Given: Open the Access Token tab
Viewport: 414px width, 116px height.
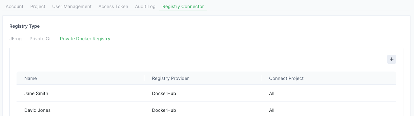Looking at the screenshot, I should click(113, 6).
